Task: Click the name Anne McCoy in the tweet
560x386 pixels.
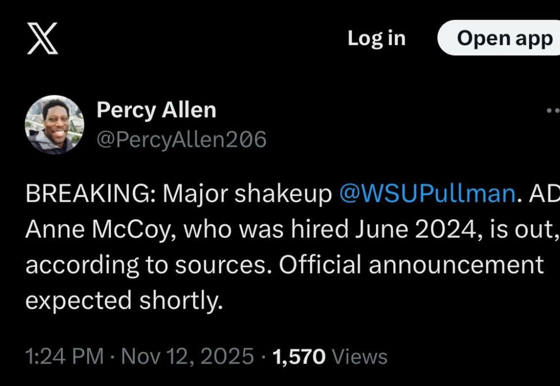Action: [x=96, y=229]
